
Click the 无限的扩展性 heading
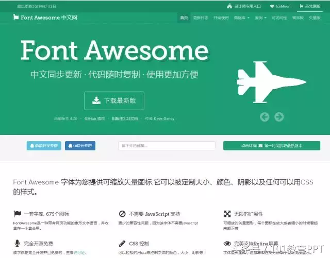[x=249, y=214]
